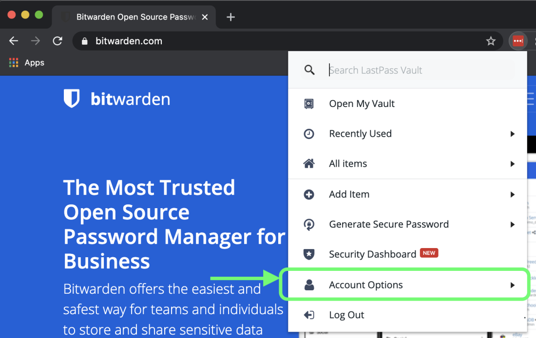Click the log out icon at menu bottom

(309, 315)
